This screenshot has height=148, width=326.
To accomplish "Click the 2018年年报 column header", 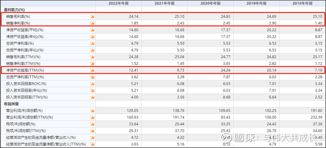I will (x=303, y=3).
